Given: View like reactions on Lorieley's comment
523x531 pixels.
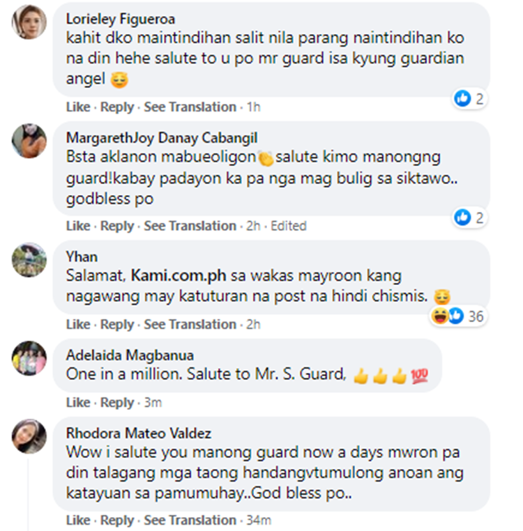Looking at the screenshot, I should [469, 99].
